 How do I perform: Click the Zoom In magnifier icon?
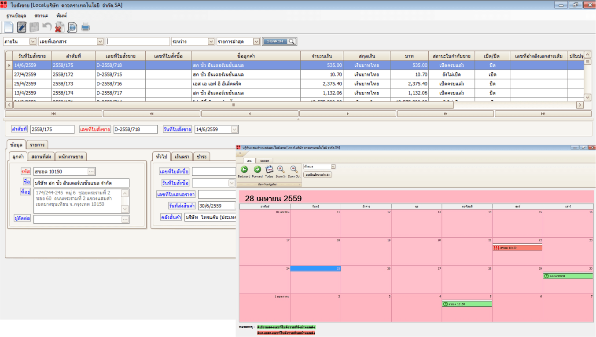click(281, 170)
